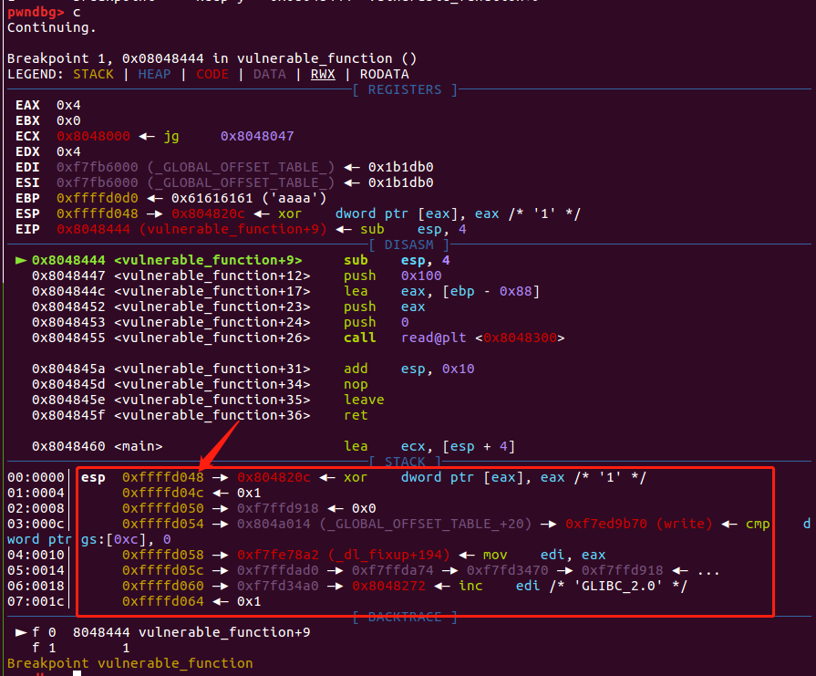This screenshot has height=676, width=816.
Task: Click the 'sub esp, 4' instruction in DISASM
Action: (397, 260)
